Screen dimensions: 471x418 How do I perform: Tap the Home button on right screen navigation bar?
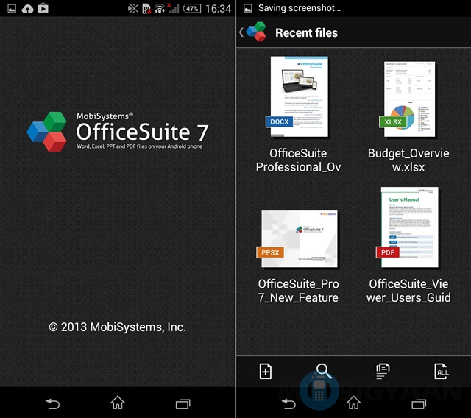click(353, 403)
